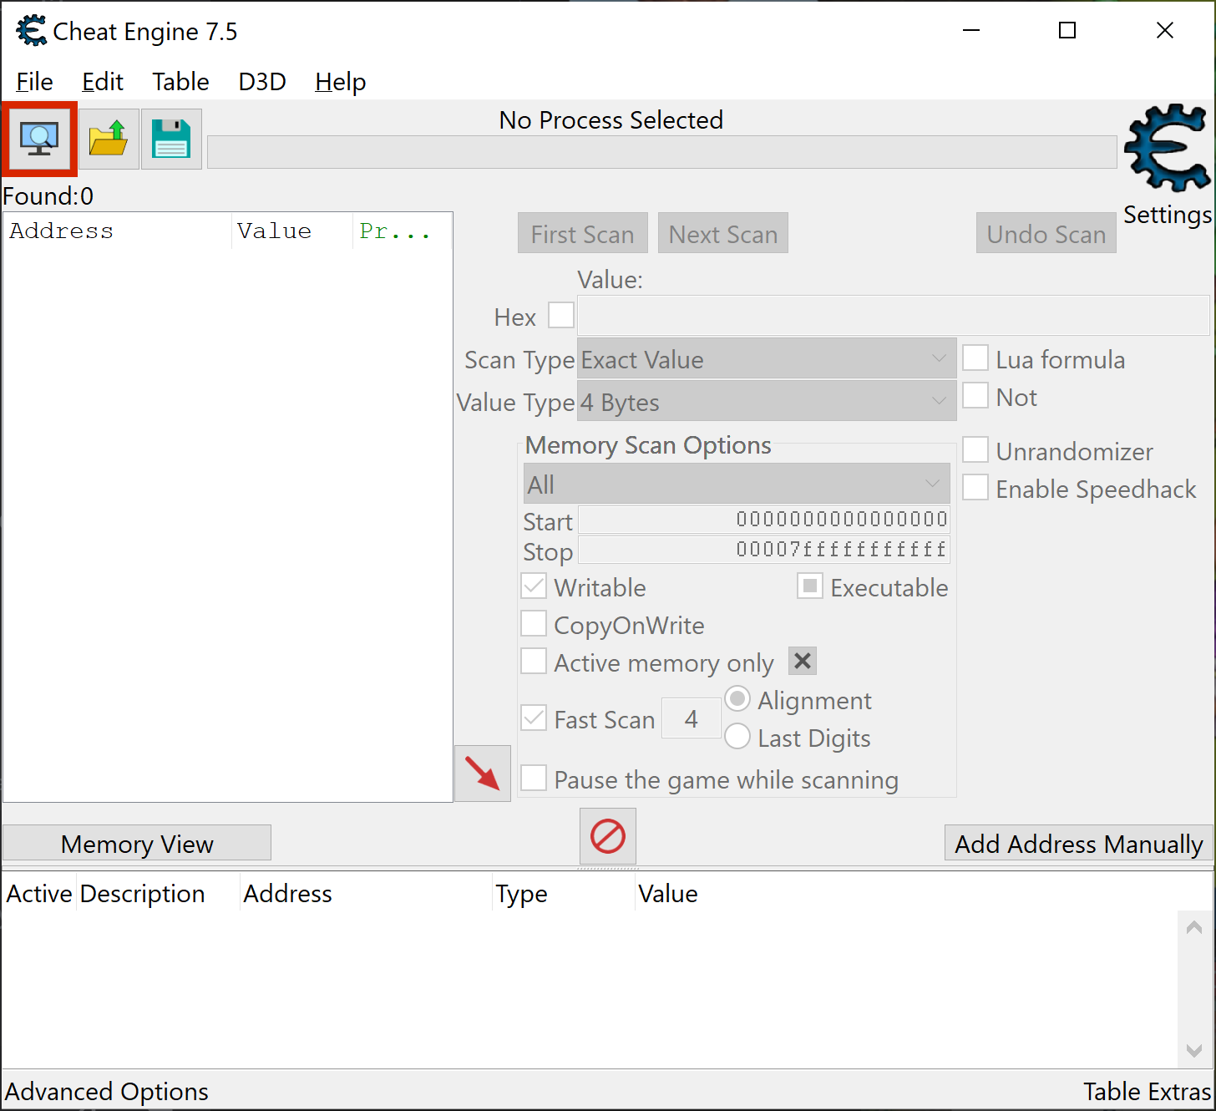Select the Last Digits radio button
This screenshot has width=1216, height=1111.
click(737, 737)
